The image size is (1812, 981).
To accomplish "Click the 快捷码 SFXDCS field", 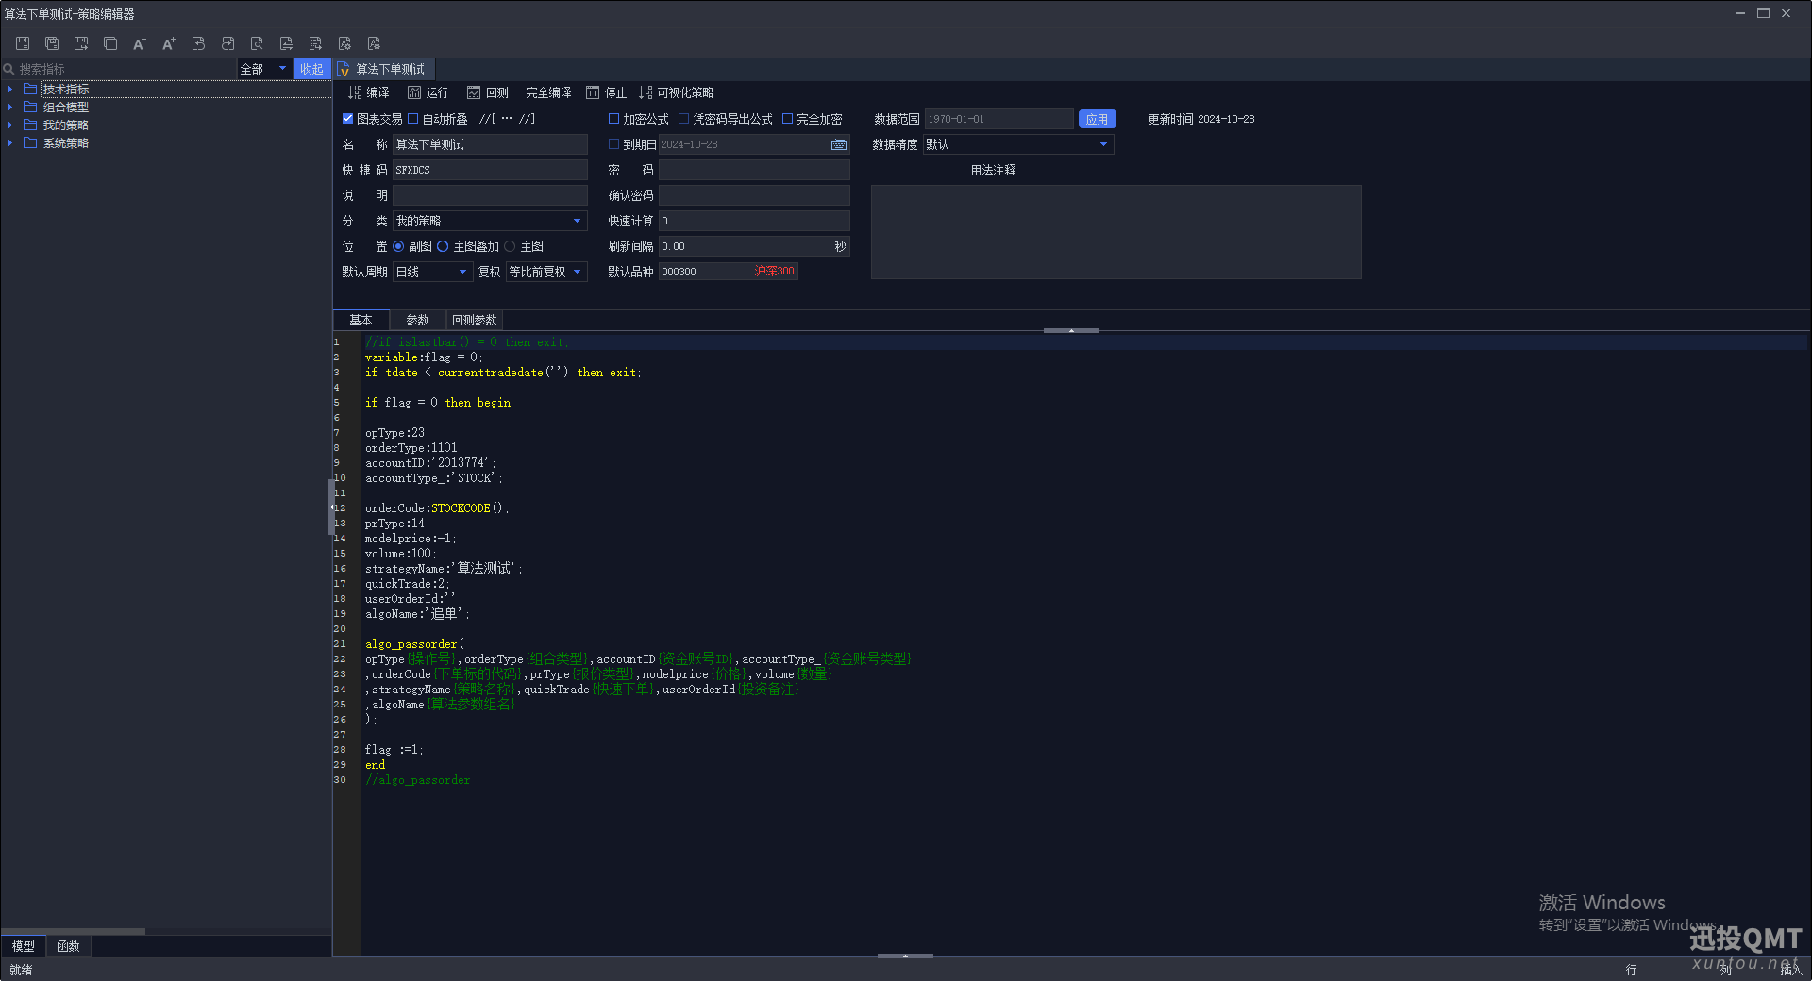I will (490, 170).
